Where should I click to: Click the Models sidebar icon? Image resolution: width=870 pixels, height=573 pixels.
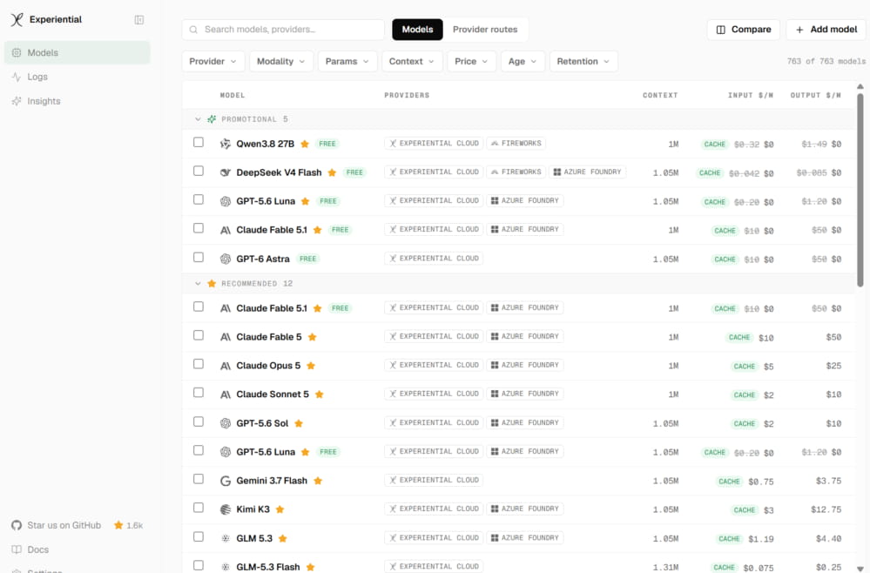click(17, 53)
